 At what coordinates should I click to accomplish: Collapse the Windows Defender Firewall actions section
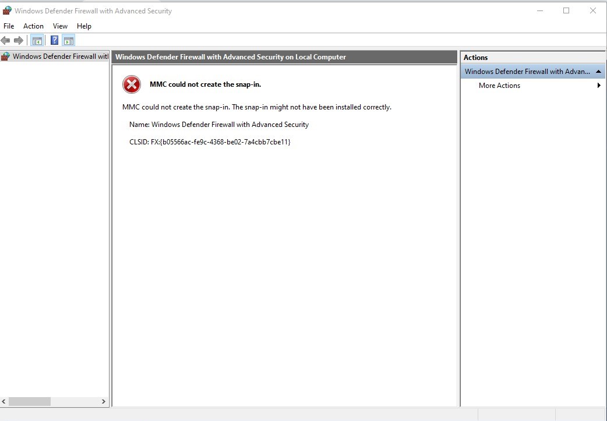[598, 72]
